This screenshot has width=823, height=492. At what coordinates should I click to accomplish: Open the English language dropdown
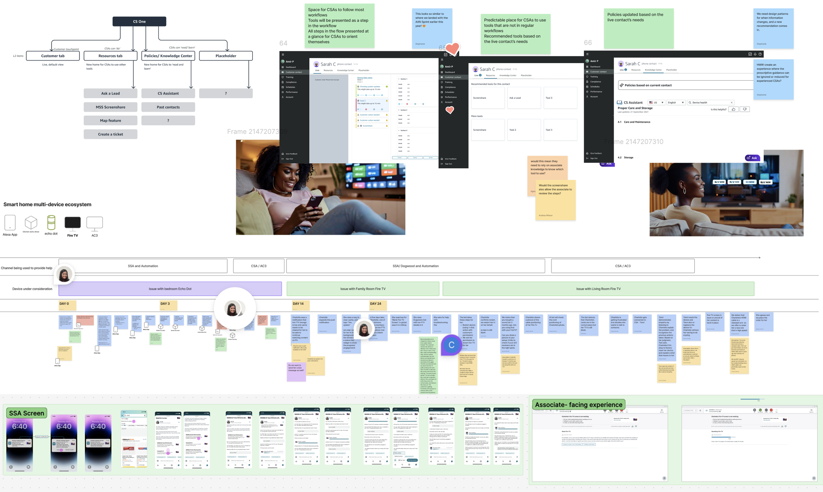[676, 102]
